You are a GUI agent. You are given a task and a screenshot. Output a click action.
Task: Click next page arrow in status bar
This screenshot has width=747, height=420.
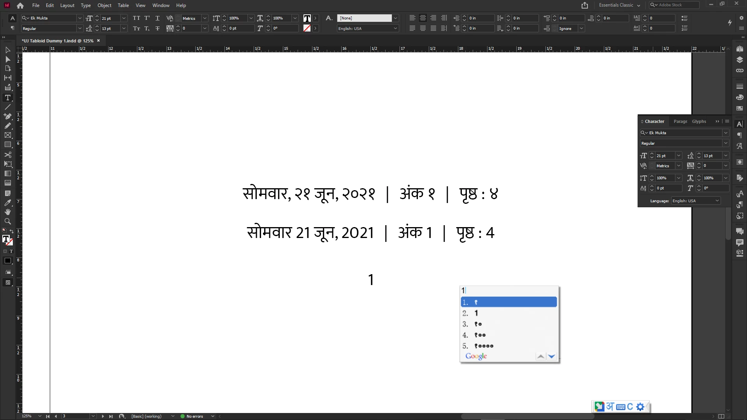(103, 416)
